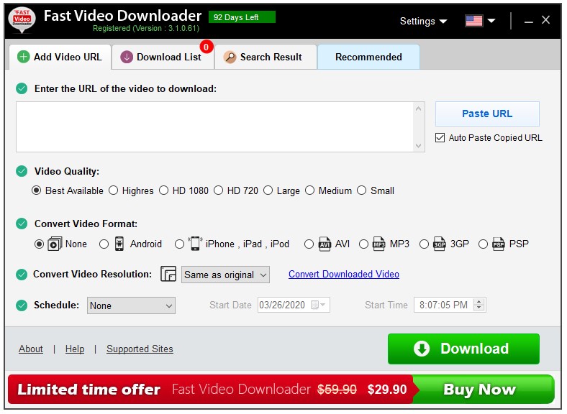The height and width of the screenshot is (414, 567).
Task: Open the Help link
Action: 75,349
